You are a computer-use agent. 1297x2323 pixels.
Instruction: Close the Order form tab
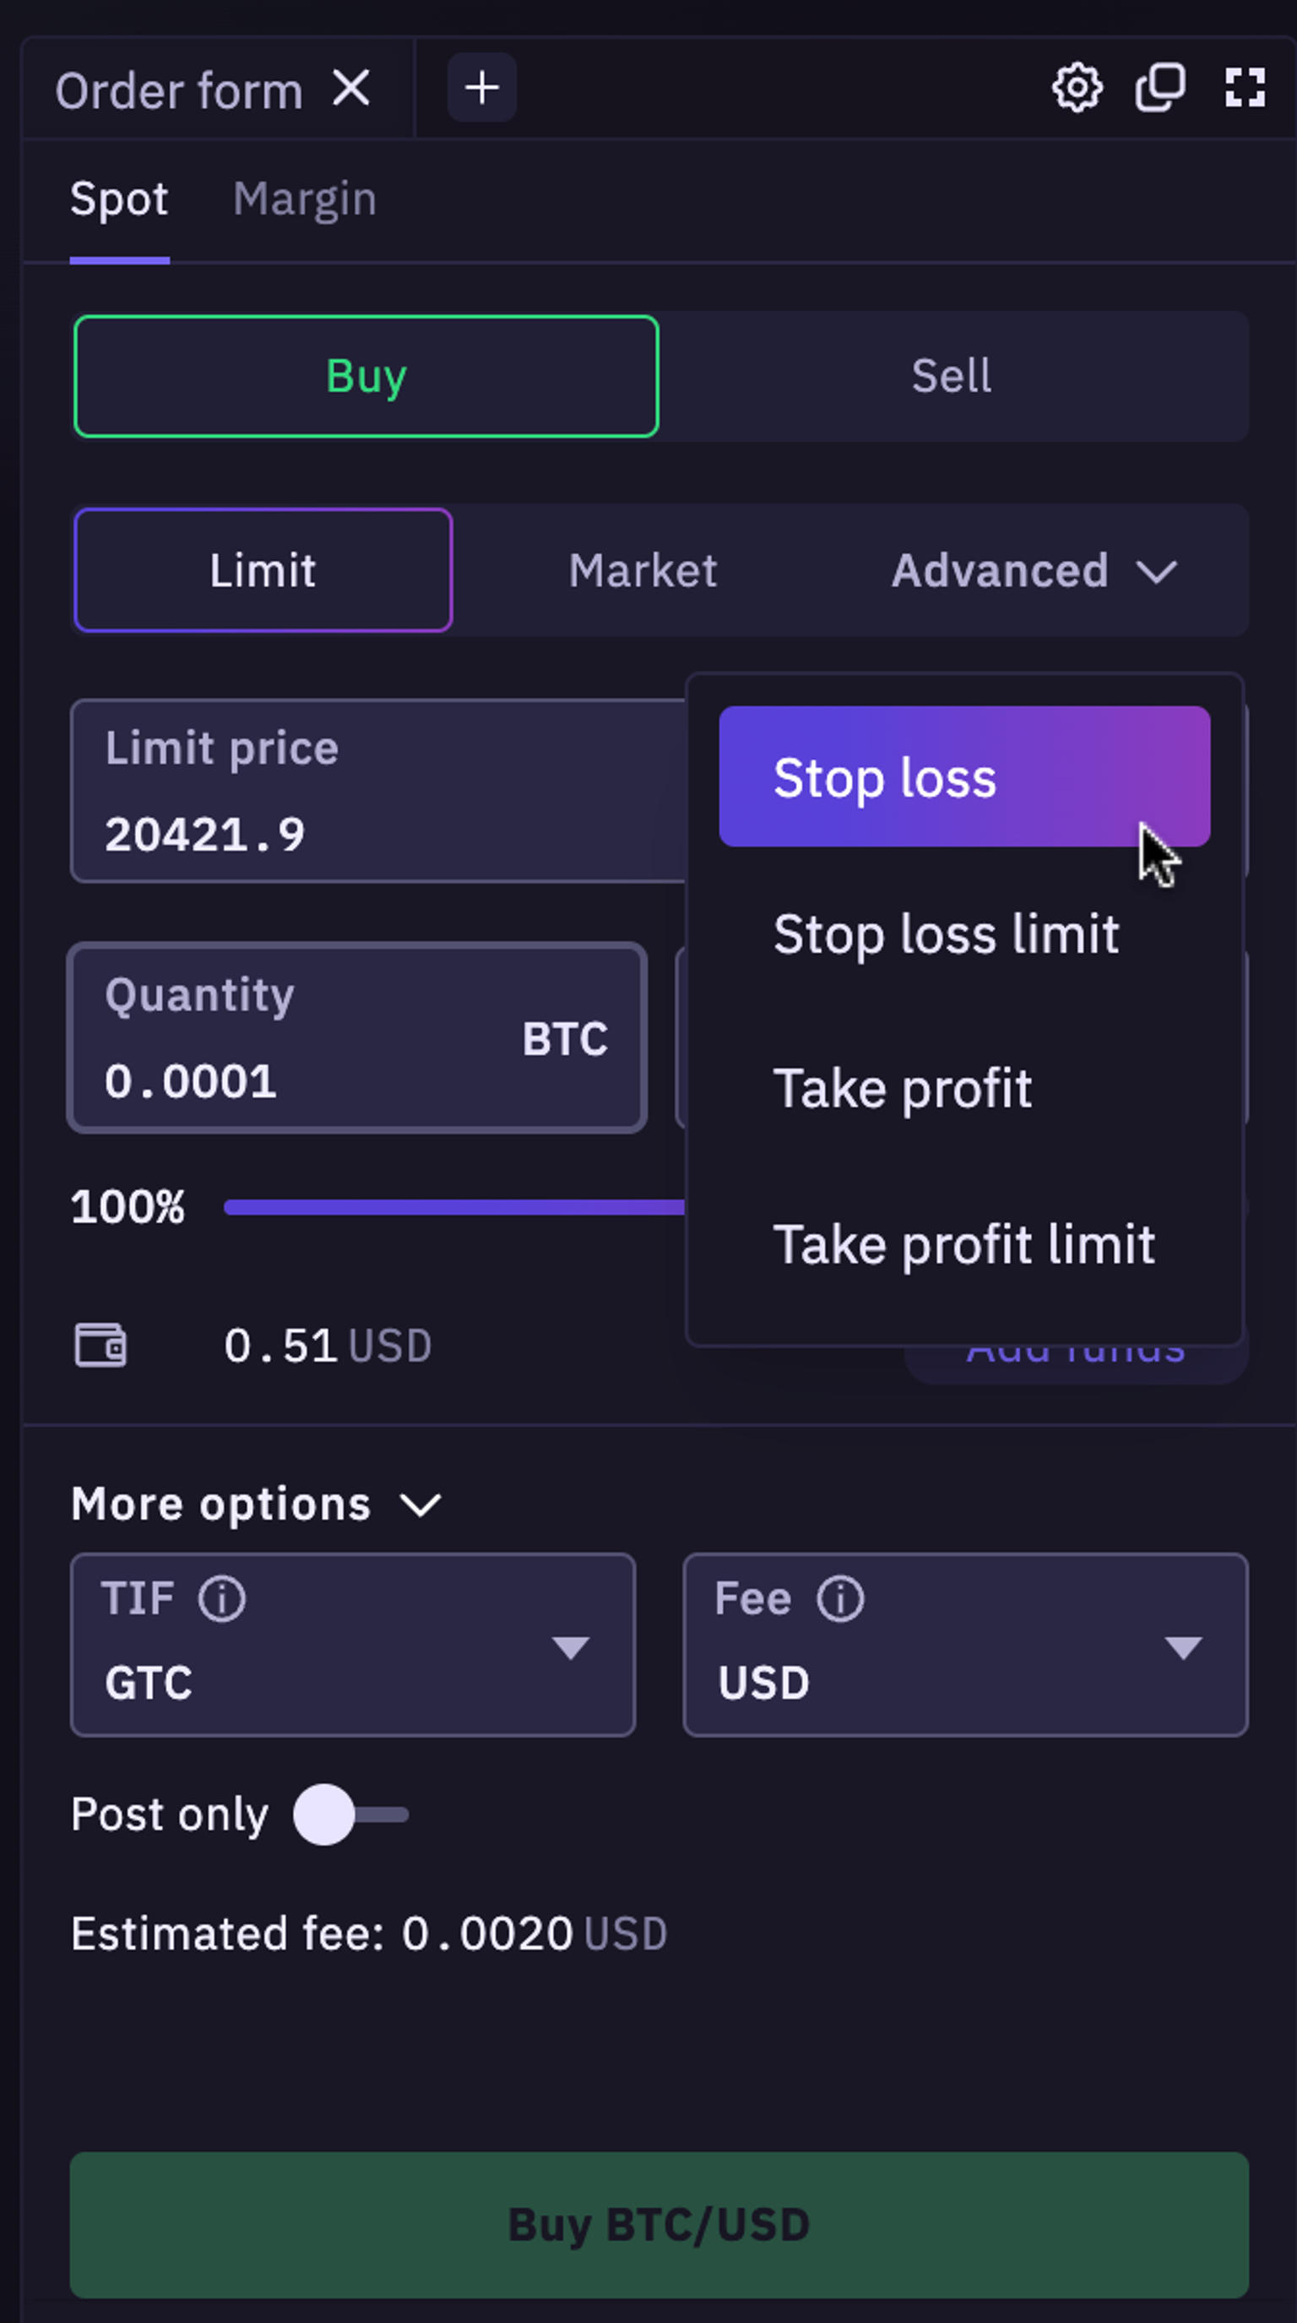(350, 89)
